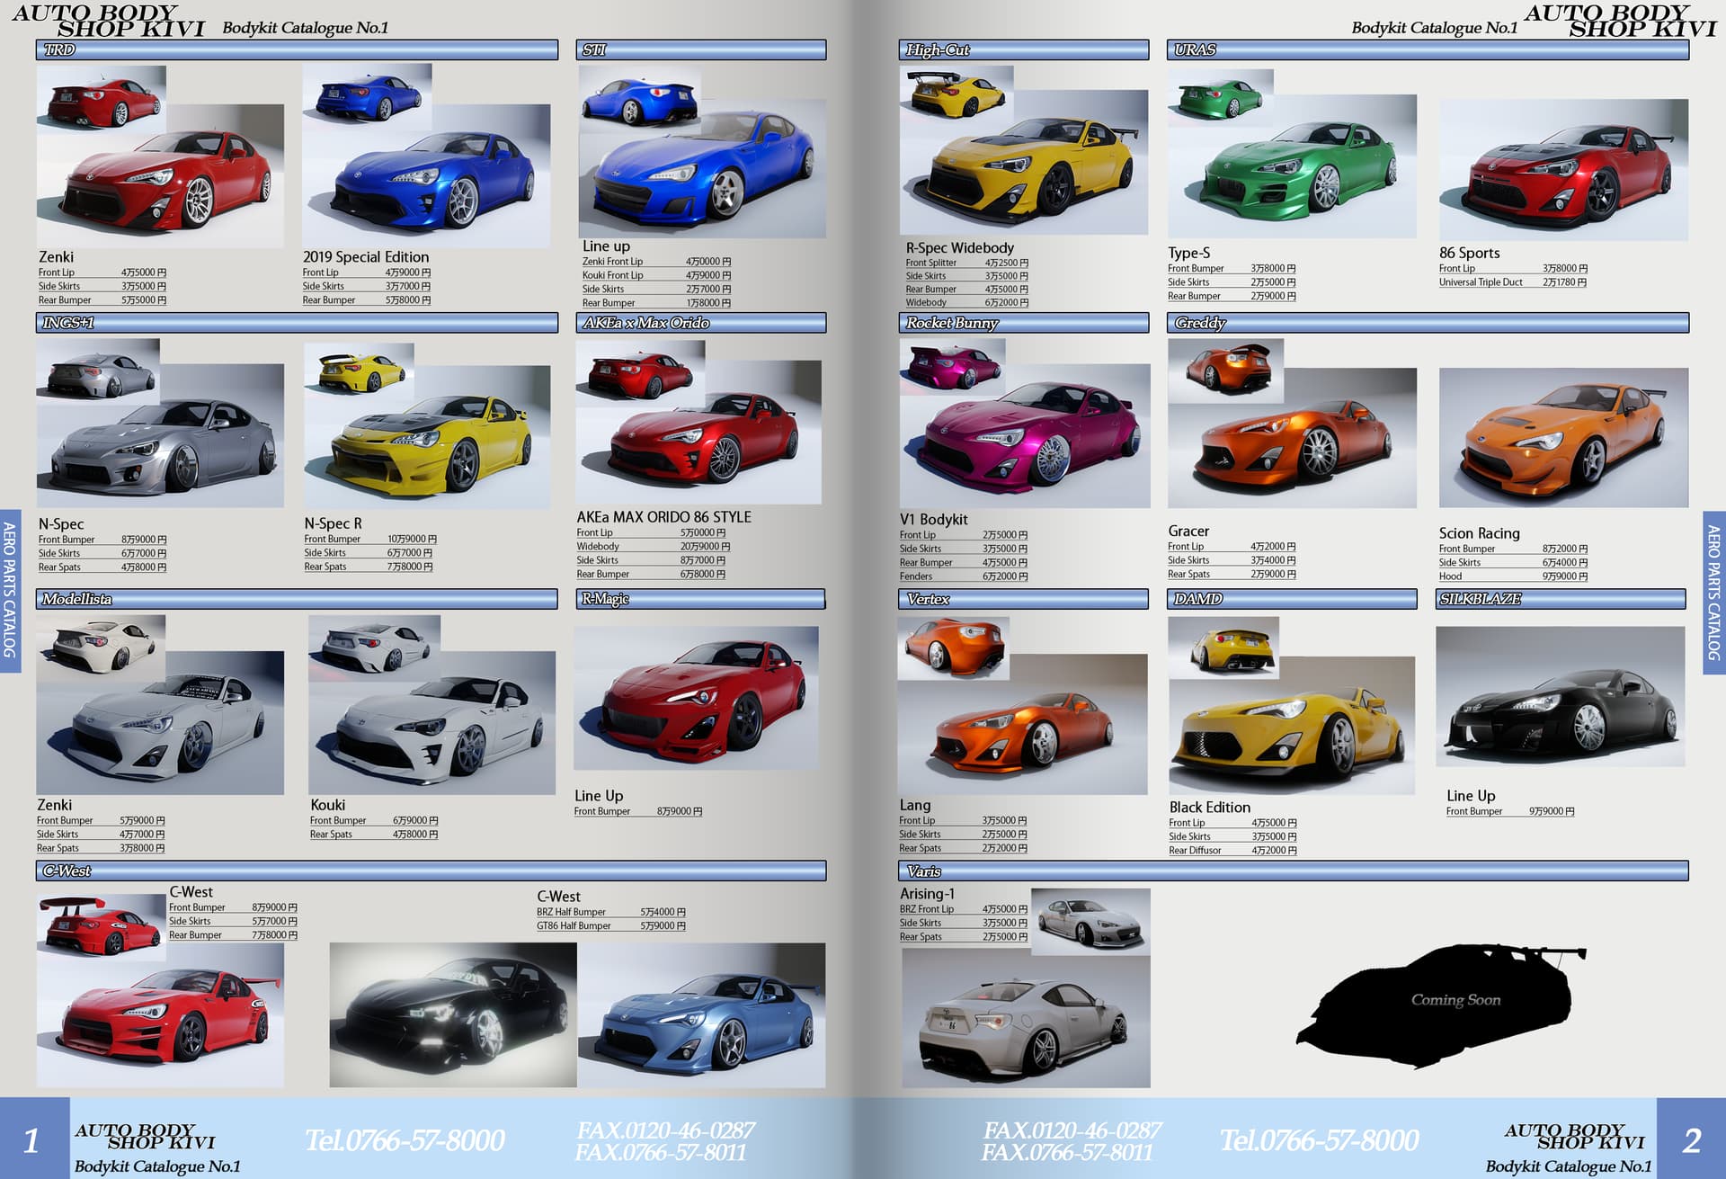
Task: Click the N-Spec R Front Bumper price line
Action: tap(369, 540)
